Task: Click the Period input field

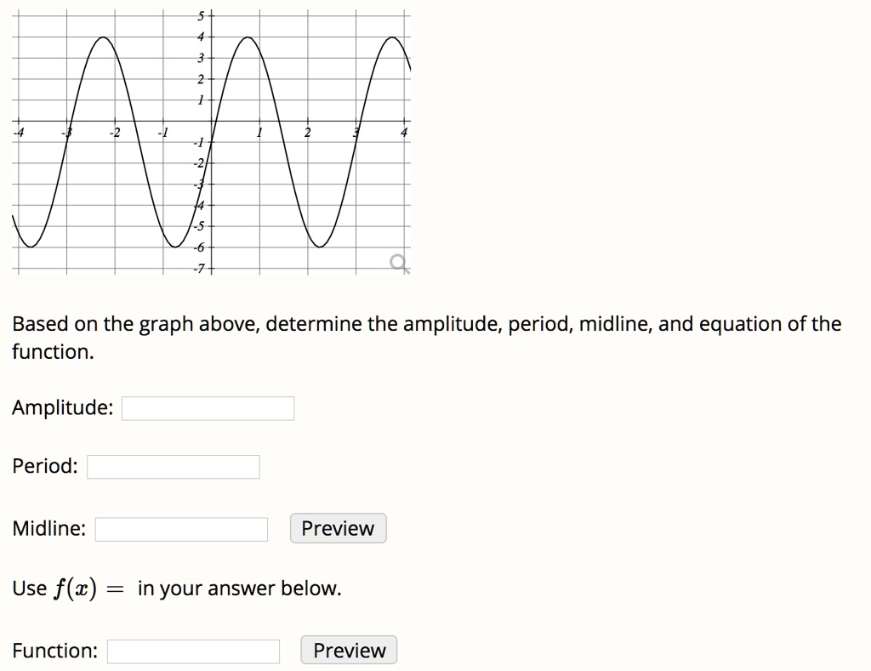Action: pyautogui.click(x=173, y=466)
